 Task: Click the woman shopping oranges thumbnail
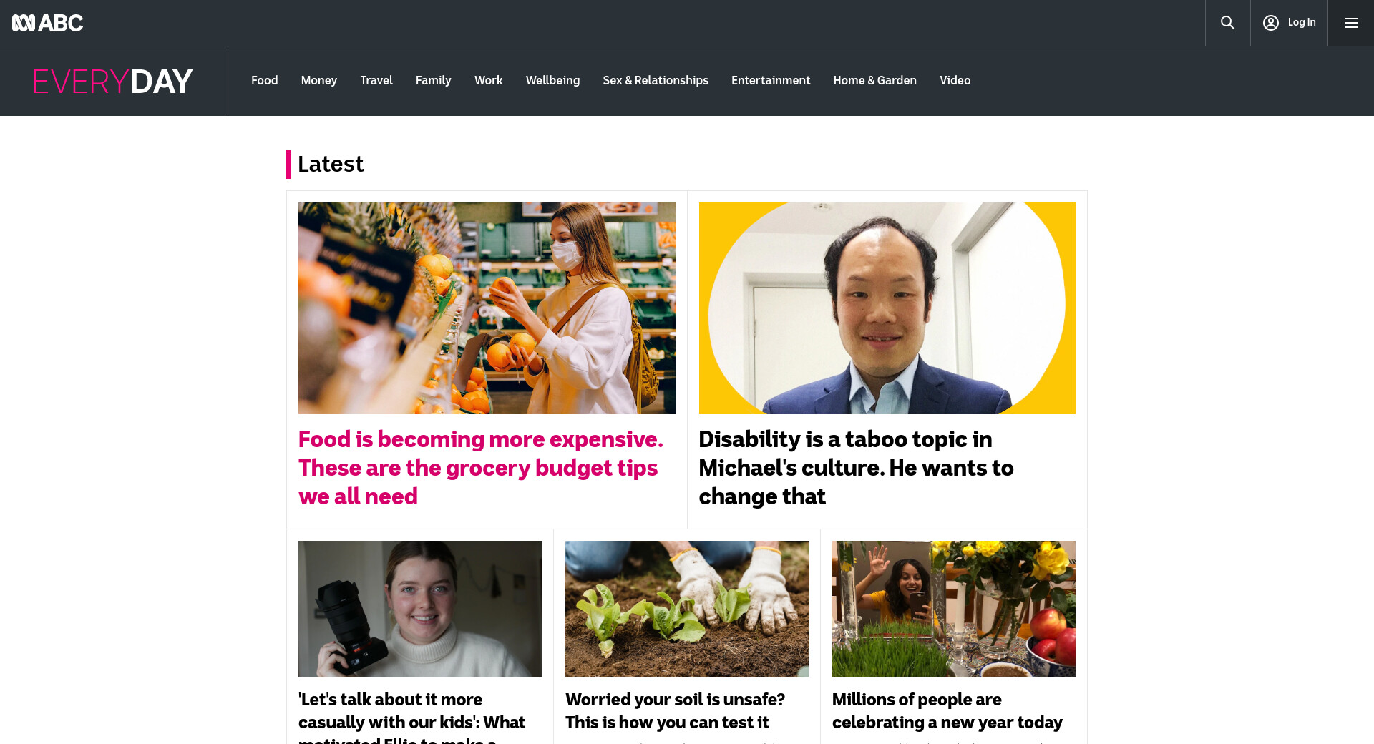[487, 308]
